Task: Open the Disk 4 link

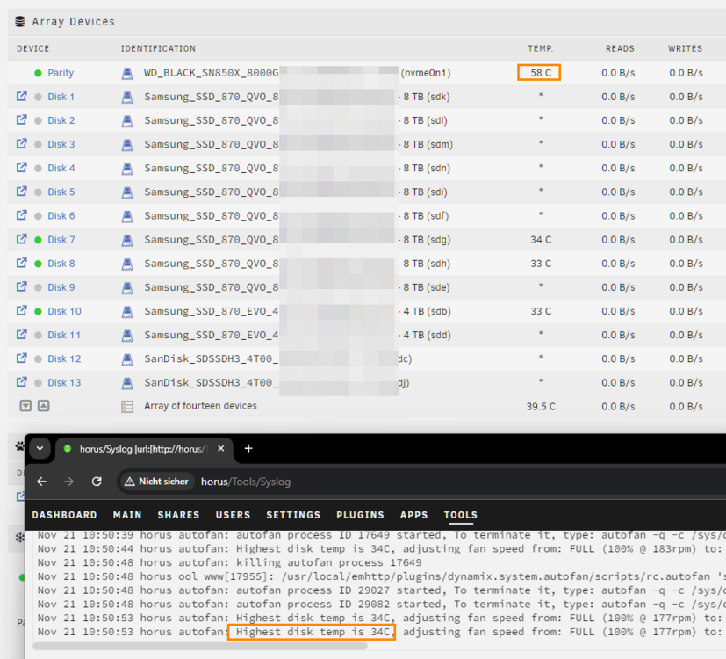Action: pos(61,168)
